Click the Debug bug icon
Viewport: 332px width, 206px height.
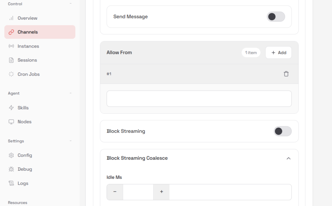[11, 169]
